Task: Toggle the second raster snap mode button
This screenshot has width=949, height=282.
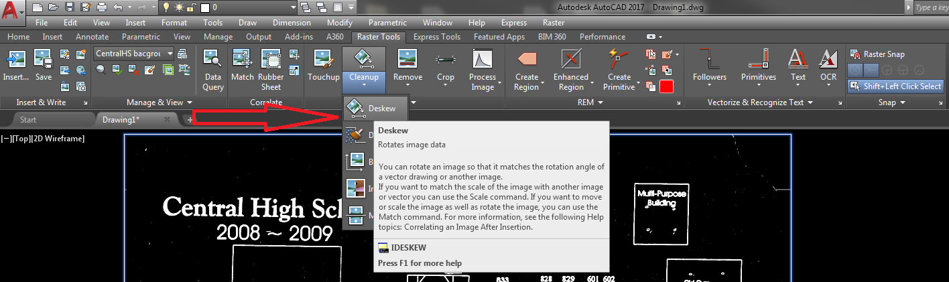Action: (x=870, y=70)
